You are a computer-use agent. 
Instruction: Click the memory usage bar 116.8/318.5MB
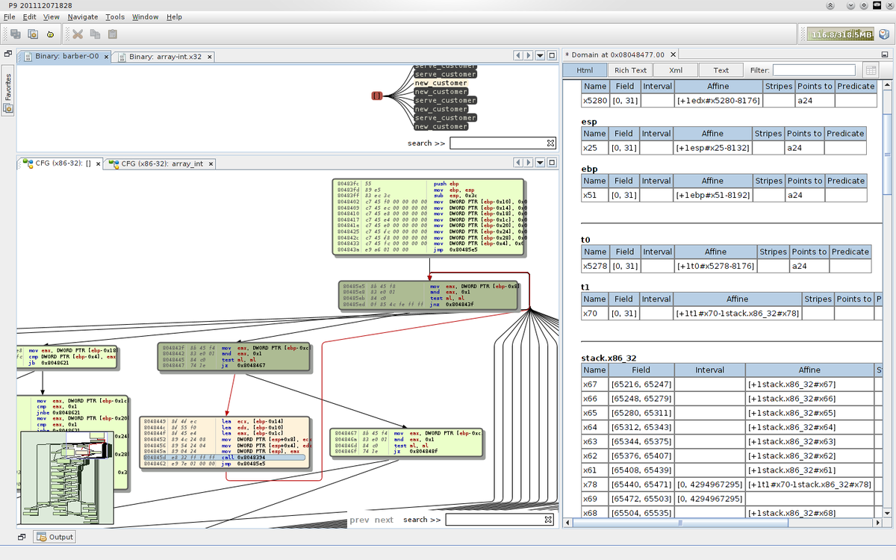click(x=839, y=34)
